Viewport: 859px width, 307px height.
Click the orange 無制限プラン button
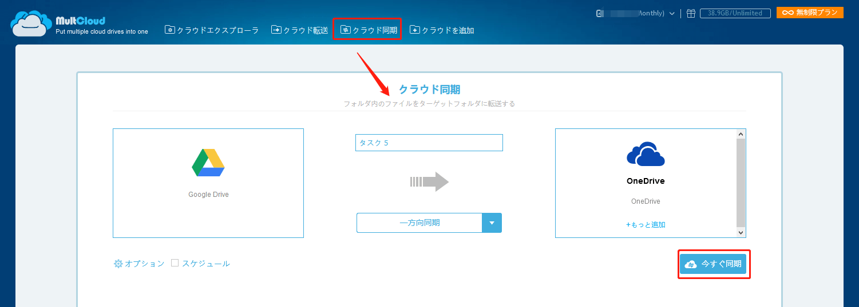pos(810,13)
